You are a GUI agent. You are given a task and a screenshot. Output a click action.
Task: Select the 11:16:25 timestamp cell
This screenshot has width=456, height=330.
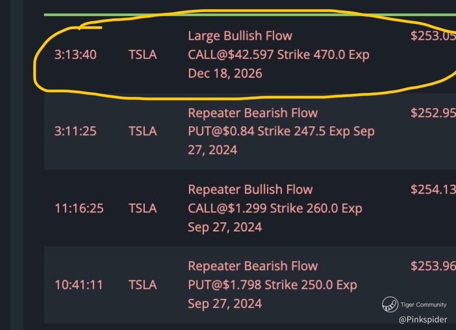(x=79, y=208)
